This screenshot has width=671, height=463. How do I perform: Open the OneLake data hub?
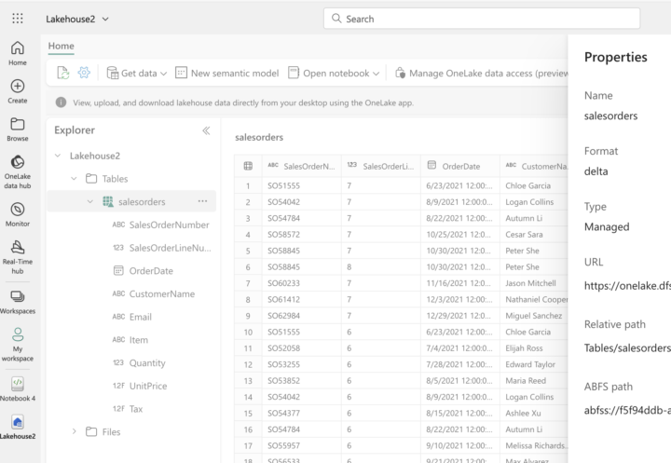[x=18, y=168]
